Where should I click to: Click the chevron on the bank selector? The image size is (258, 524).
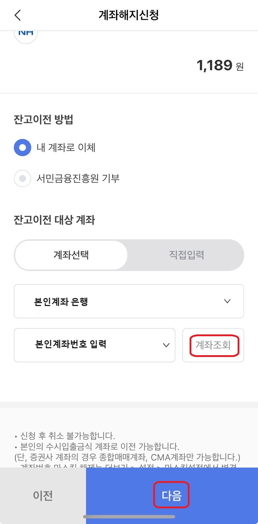point(227,301)
